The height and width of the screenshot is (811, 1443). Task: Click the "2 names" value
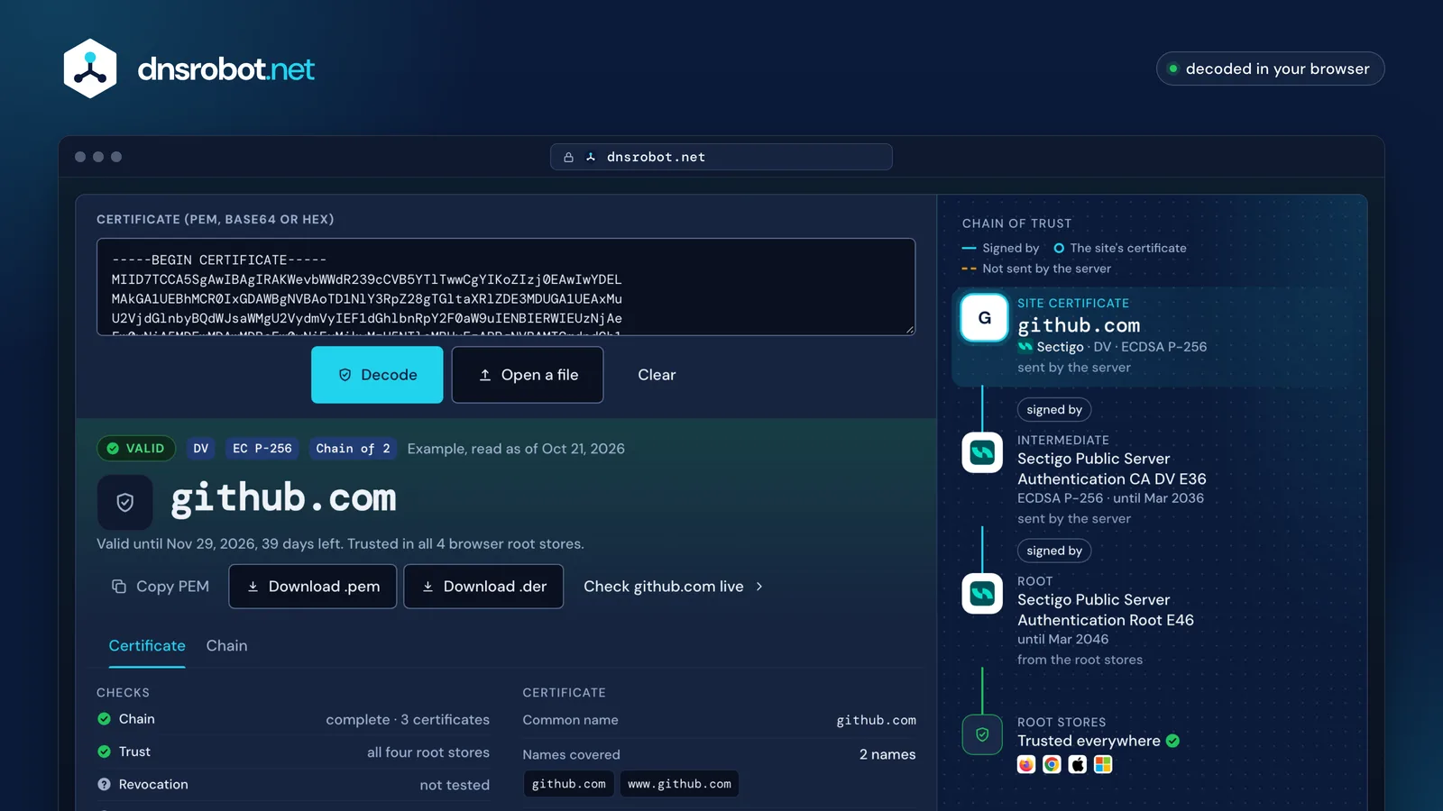(887, 755)
